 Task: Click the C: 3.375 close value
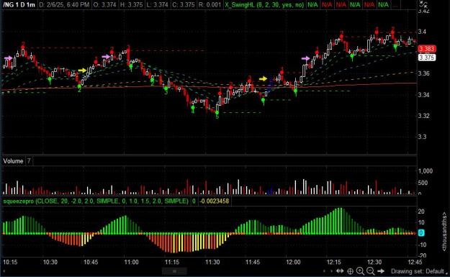184,5
